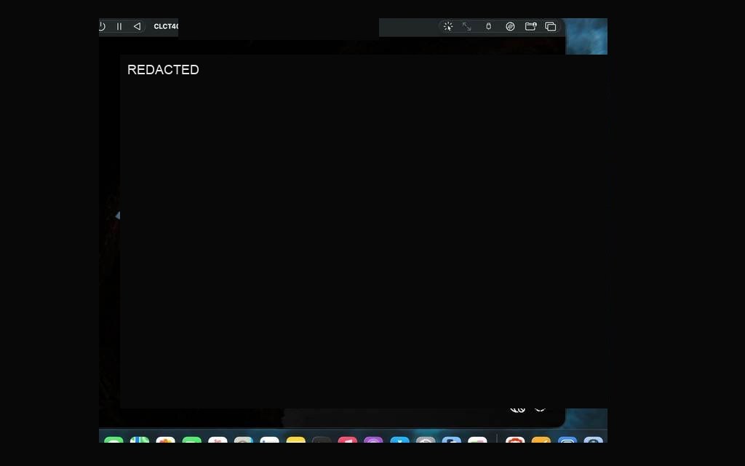
Task: Open the purple Podcasts icon in the Dock
Action: pos(373,440)
